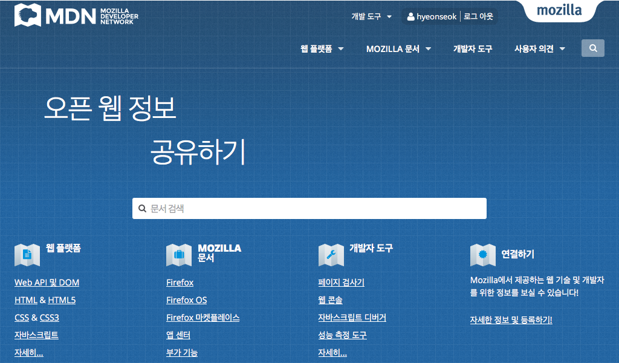
Task: Open the 페이지 검사기 link
Action: tap(341, 283)
